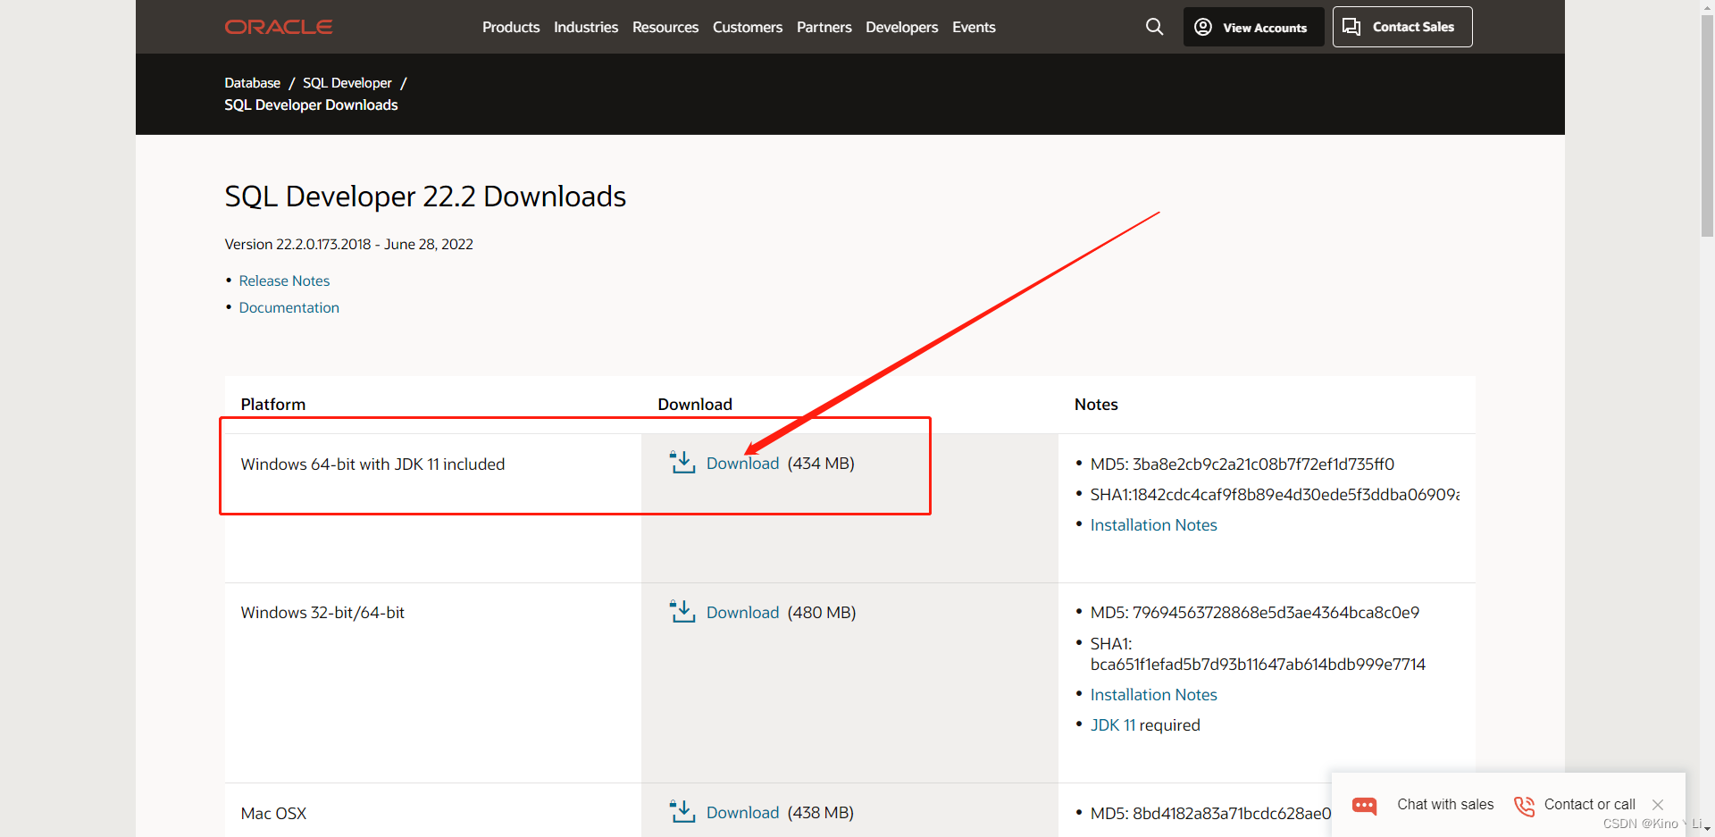This screenshot has height=837, width=1715.
Task: Download Windows 64-bit with JDK 11 (434 MB)
Action: click(742, 464)
